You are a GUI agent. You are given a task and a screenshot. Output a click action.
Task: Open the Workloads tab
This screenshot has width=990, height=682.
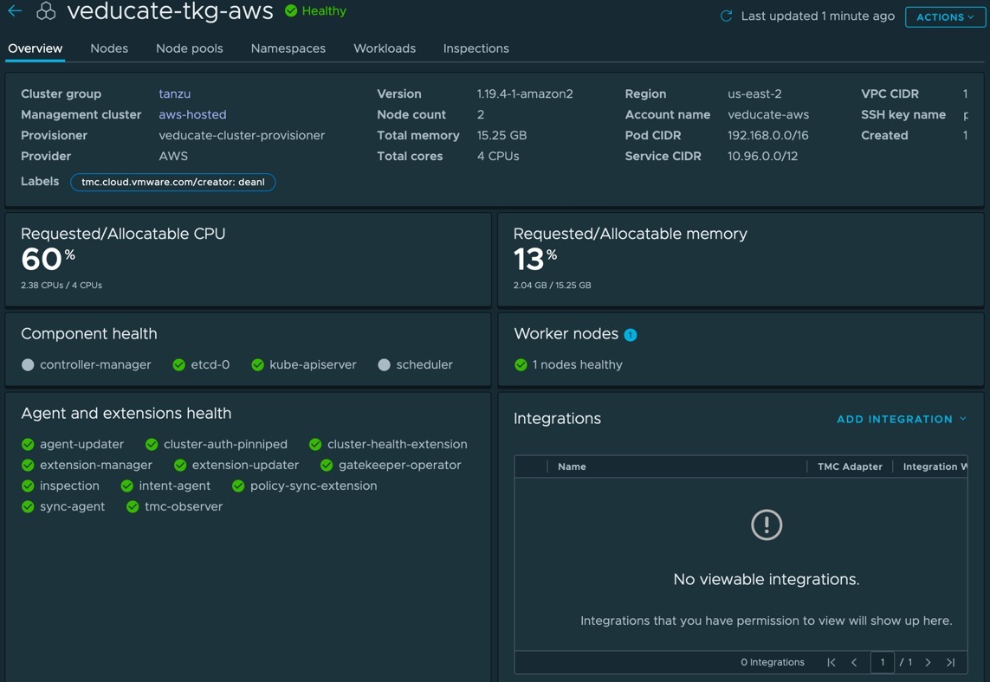click(385, 48)
